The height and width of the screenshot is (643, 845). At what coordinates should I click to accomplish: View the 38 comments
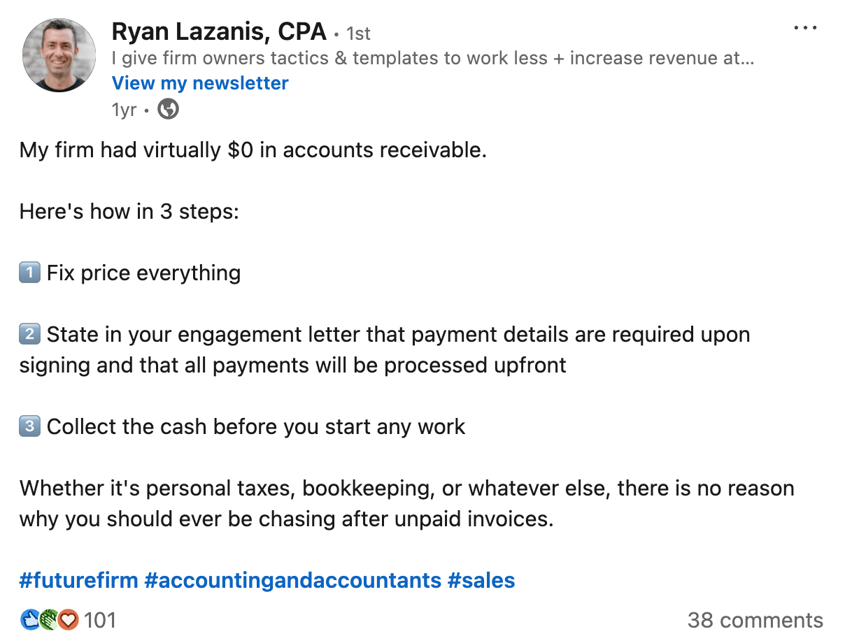pos(755,620)
